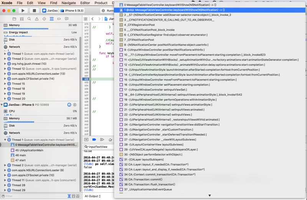Open the Edit menu
This screenshot has height=200, width=307.
(x=30, y=3)
